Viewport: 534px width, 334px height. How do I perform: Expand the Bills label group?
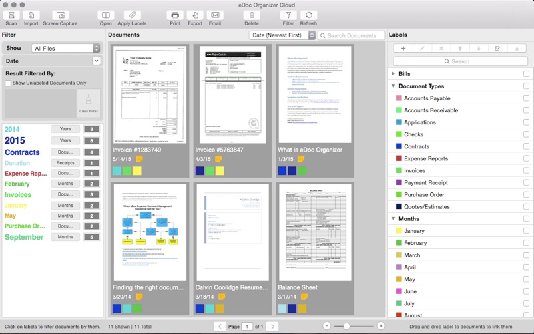click(x=393, y=74)
